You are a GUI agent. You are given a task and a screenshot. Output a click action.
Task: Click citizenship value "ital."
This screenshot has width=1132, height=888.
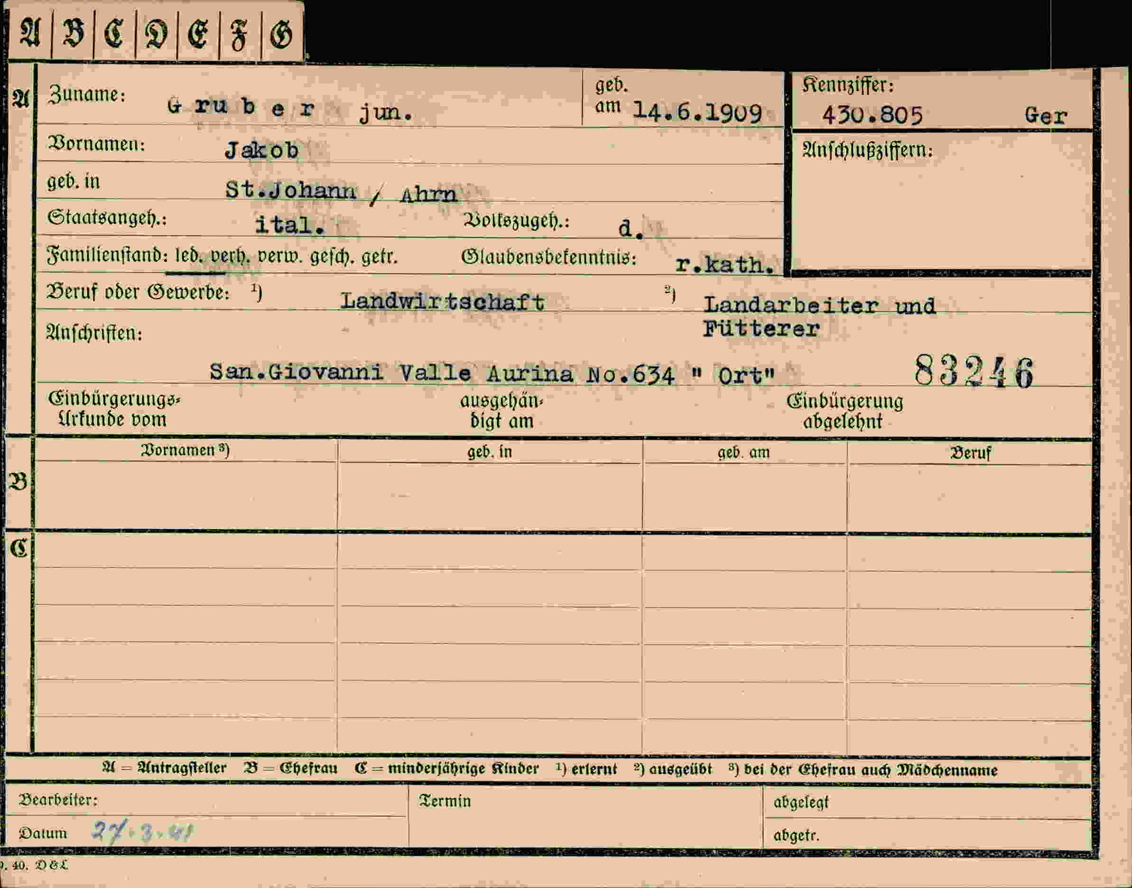coord(290,225)
